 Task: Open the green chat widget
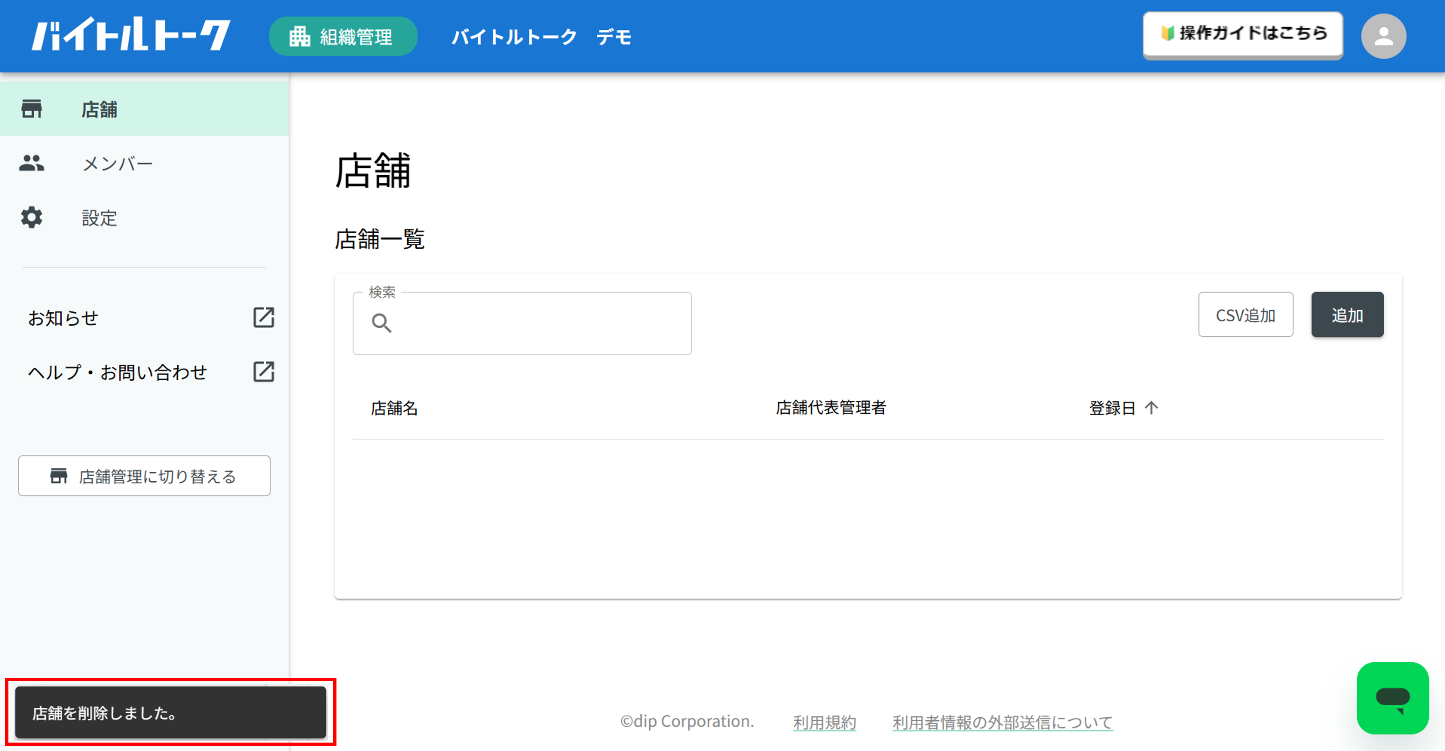pyautogui.click(x=1392, y=698)
